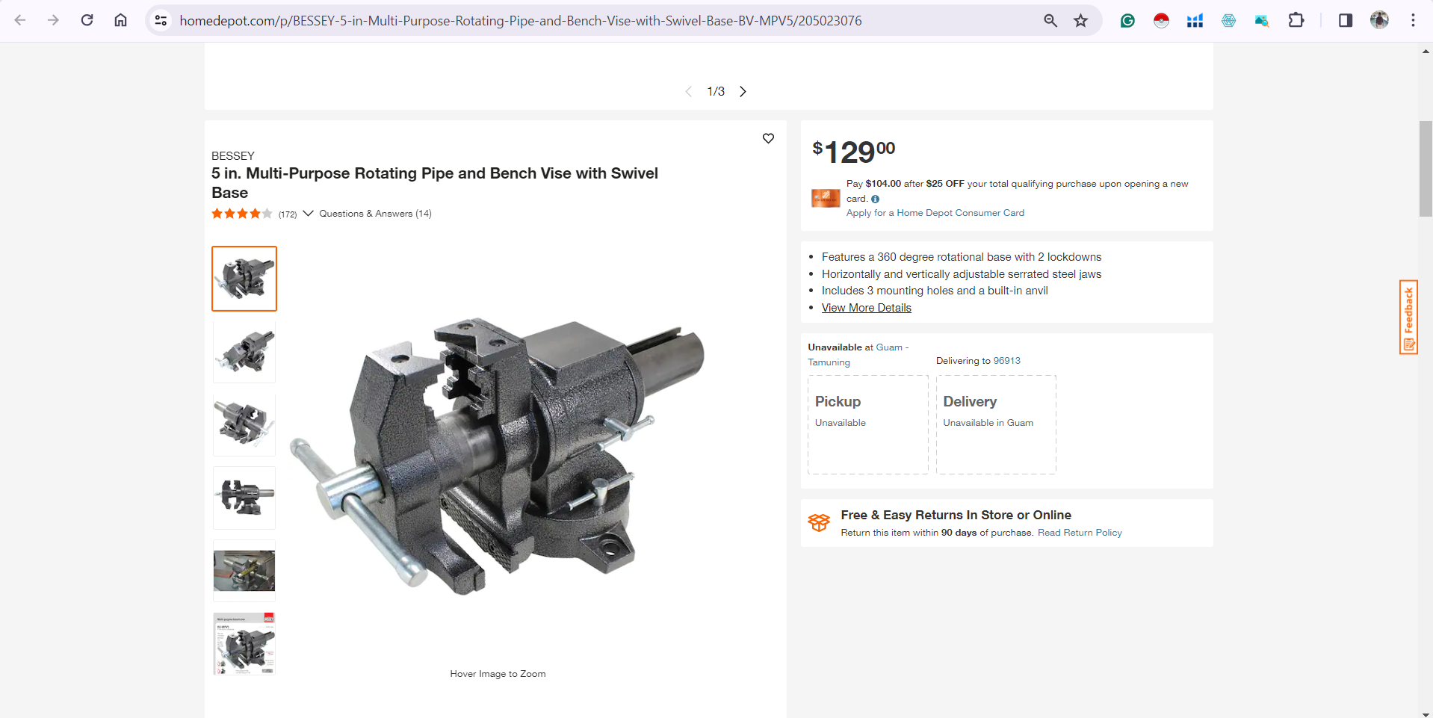
Task: Click the 1/3 carousel page indicator
Action: 716,91
